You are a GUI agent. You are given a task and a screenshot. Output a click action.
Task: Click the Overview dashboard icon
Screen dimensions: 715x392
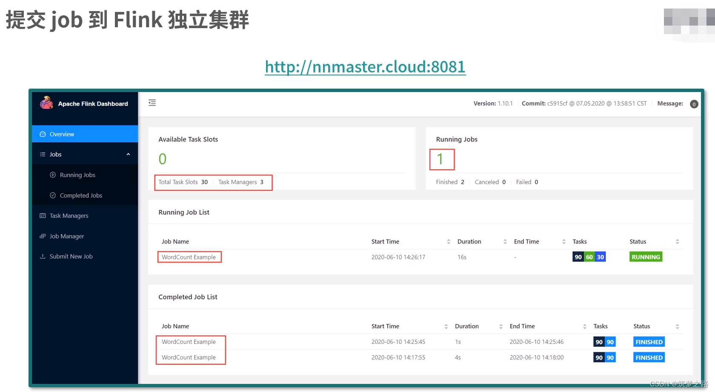[x=43, y=134]
